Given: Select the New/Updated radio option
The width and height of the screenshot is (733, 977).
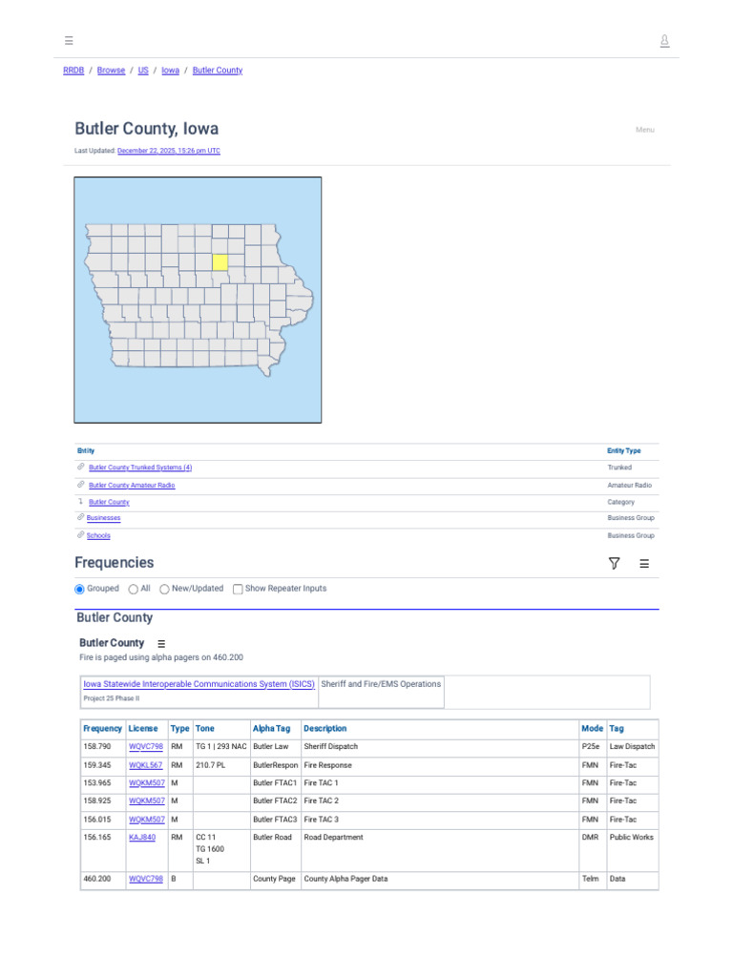Looking at the screenshot, I should tap(164, 589).
